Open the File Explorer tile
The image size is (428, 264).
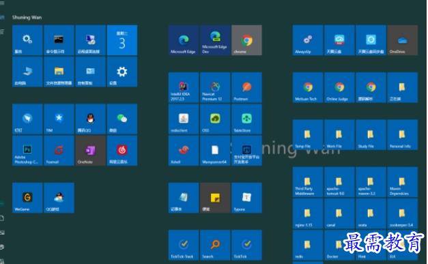[x=59, y=72]
